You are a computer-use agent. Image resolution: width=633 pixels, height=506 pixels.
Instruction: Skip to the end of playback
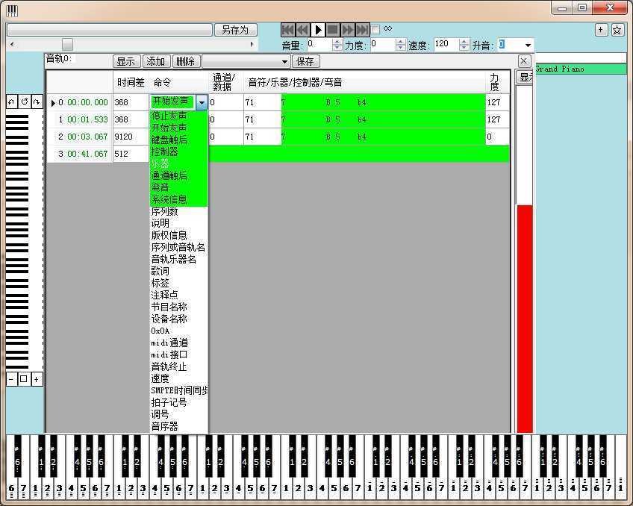tap(362, 29)
